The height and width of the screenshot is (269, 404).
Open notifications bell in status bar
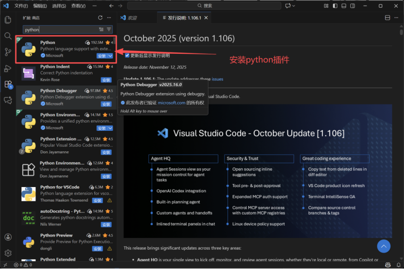click(398, 265)
